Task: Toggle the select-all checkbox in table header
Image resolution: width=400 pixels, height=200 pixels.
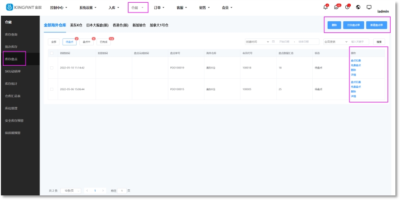Action: (52, 53)
